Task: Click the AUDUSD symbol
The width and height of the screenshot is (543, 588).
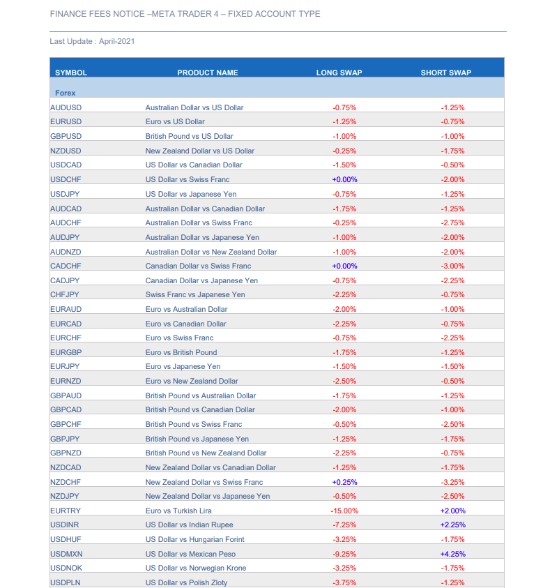Action: click(x=66, y=107)
